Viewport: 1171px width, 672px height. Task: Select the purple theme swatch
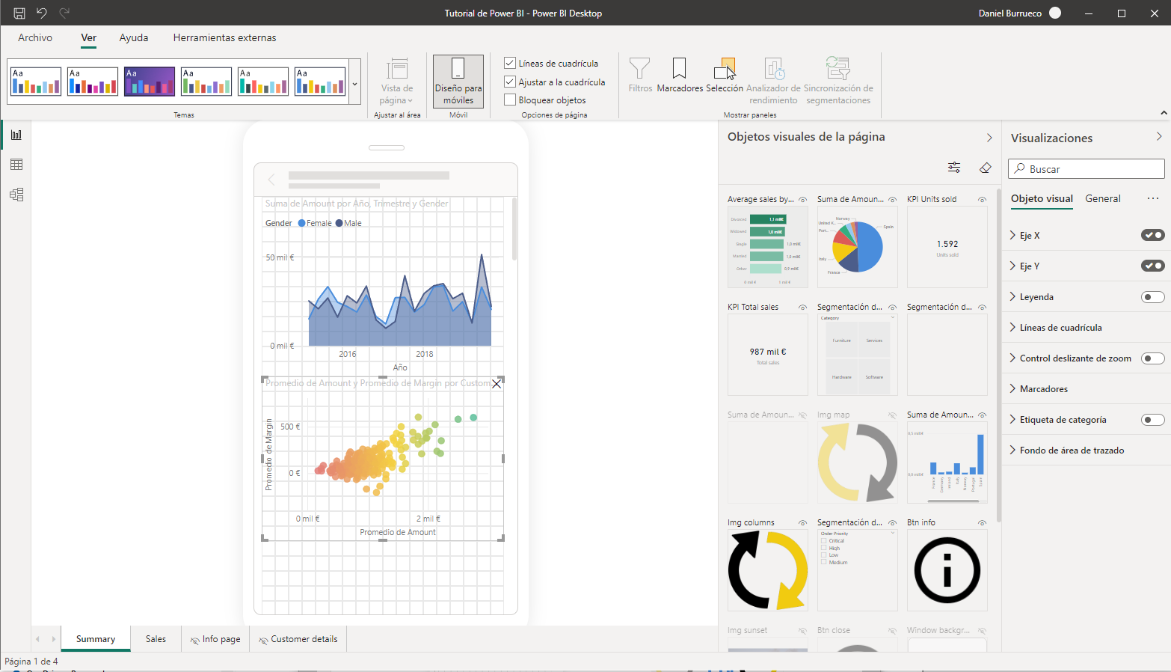coord(150,81)
